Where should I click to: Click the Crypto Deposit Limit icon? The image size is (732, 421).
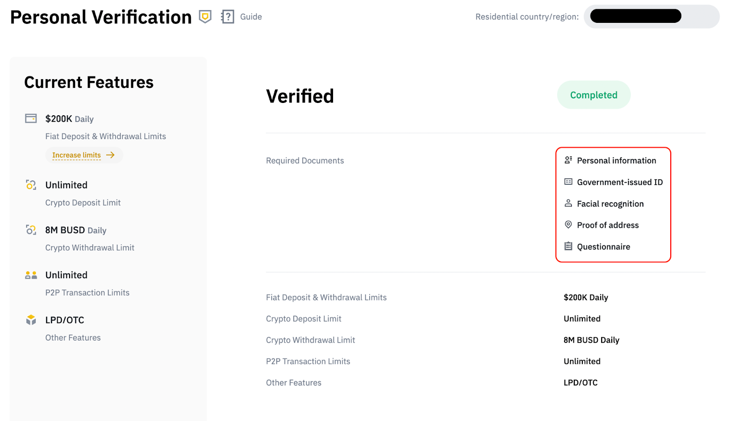click(x=30, y=185)
